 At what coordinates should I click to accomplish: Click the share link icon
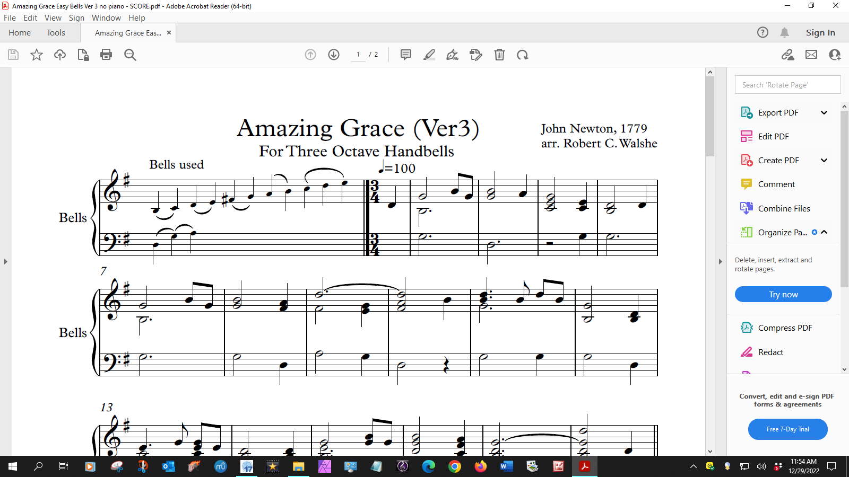788,55
